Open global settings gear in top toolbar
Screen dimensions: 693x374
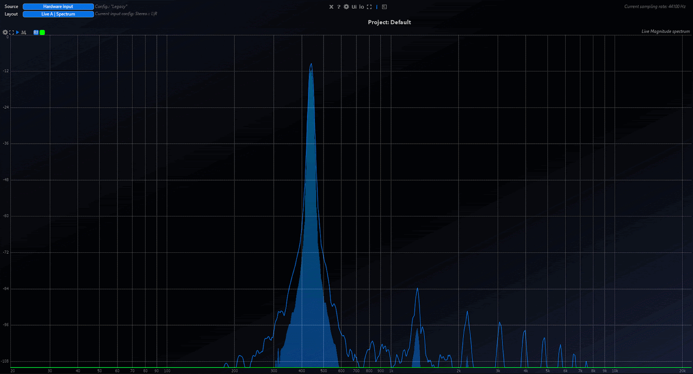pyautogui.click(x=346, y=7)
